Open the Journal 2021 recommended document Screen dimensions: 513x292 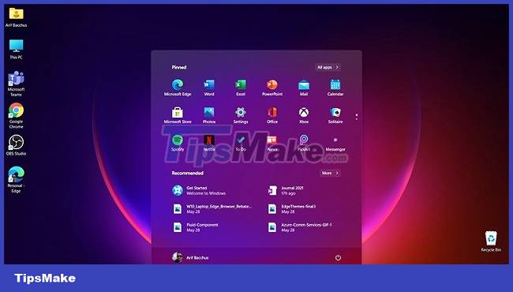pos(286,190)
